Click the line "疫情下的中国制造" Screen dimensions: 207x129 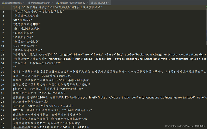pos(39,93)
